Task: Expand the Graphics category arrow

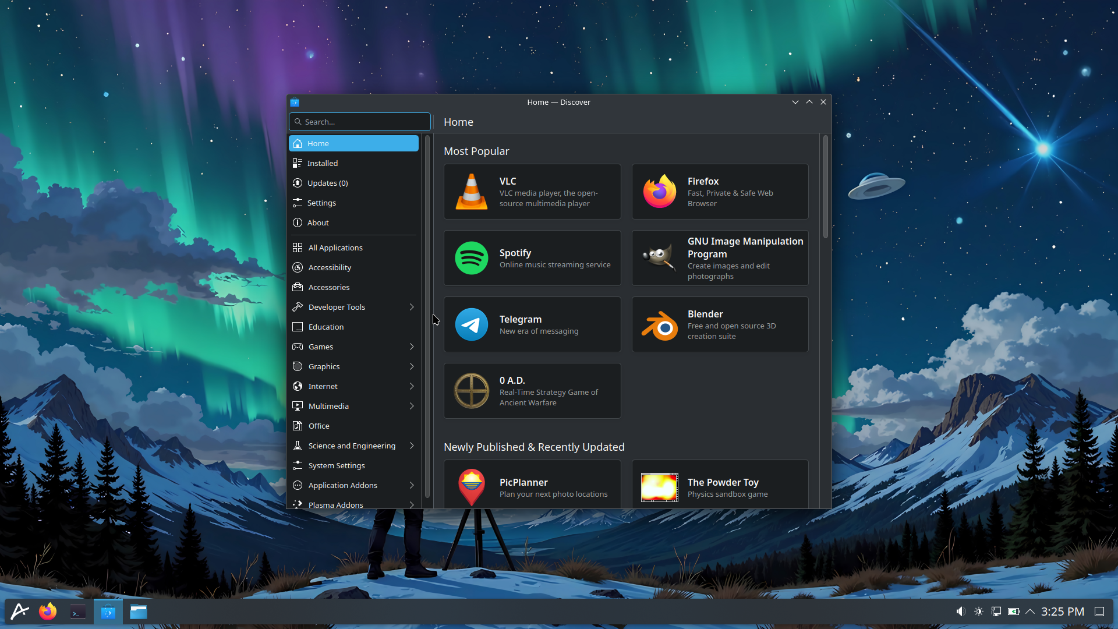Action: point(412,366)
